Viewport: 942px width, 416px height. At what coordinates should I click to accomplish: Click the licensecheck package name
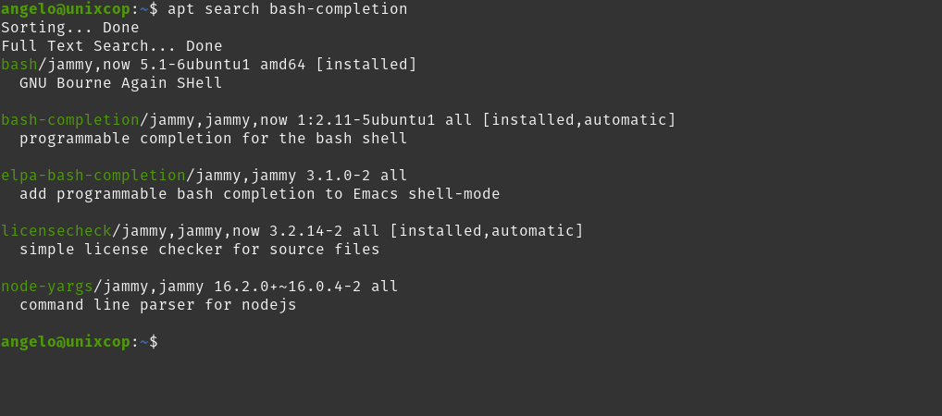click(x=56, y=230)
